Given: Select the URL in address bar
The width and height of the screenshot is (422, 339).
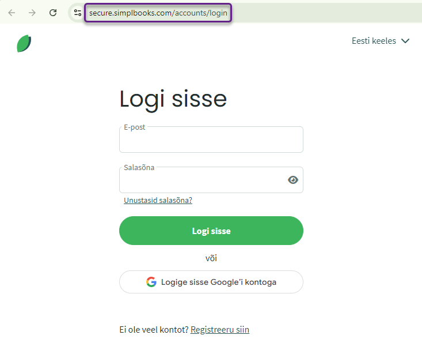Looking at the screenshot, I should (x=158, y=13).
